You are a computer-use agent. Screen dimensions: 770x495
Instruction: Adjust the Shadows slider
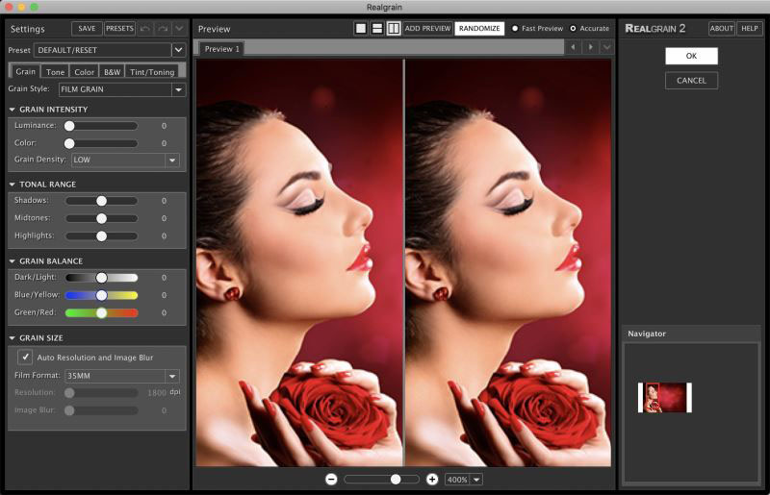(x=102, y=201)
